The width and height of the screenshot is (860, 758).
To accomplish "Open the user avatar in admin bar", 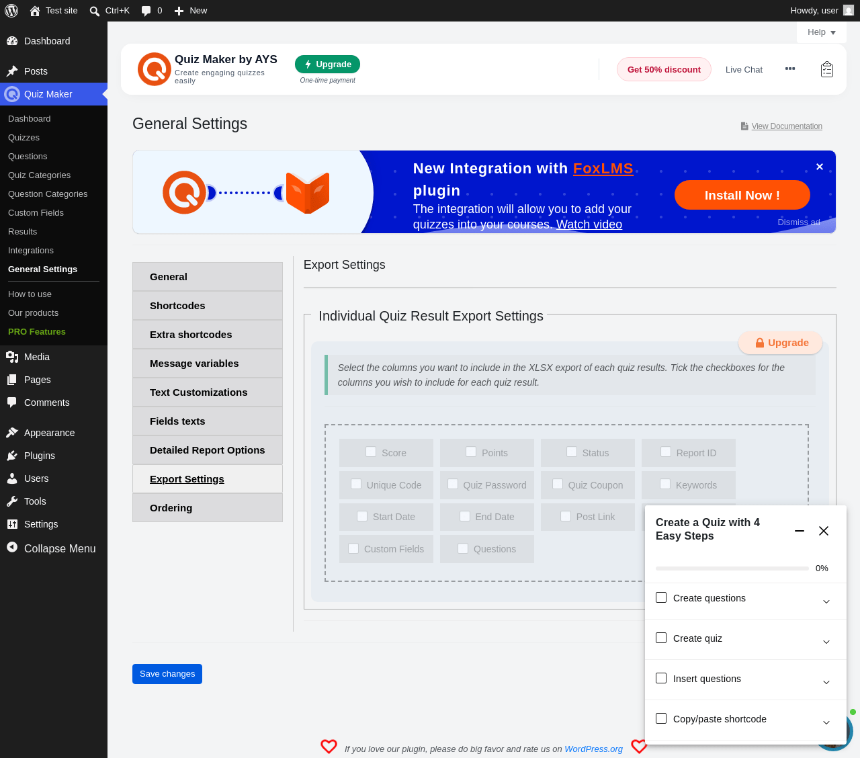I will click(x=849, y=11).
